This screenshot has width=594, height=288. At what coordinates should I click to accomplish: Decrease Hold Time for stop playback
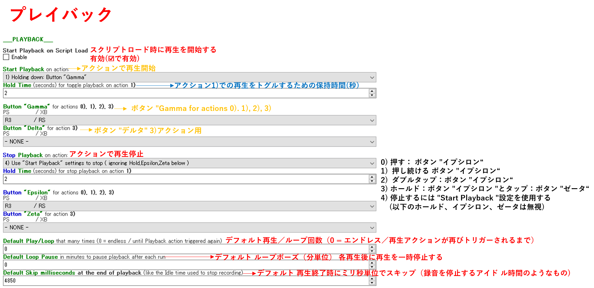[x=372, y=181]
